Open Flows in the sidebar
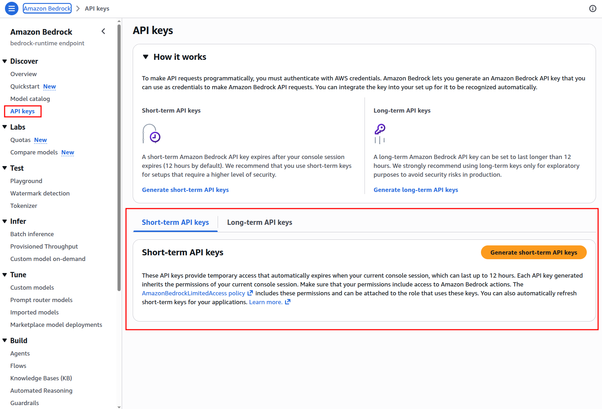The image size is (602, 409). [x=18, y=366]
